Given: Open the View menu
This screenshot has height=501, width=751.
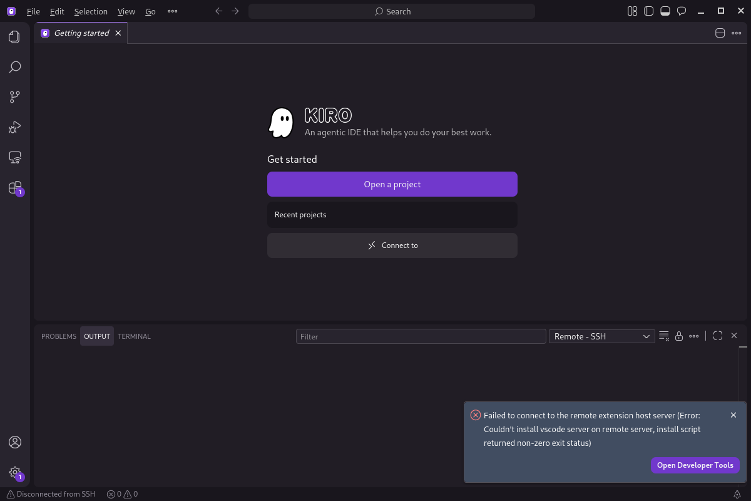Looking at the screenshot, I should pyautogui.click(x=126, y=11).
